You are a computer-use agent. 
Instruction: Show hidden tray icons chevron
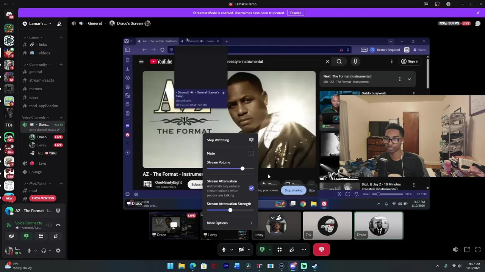[x=438, y=266]
